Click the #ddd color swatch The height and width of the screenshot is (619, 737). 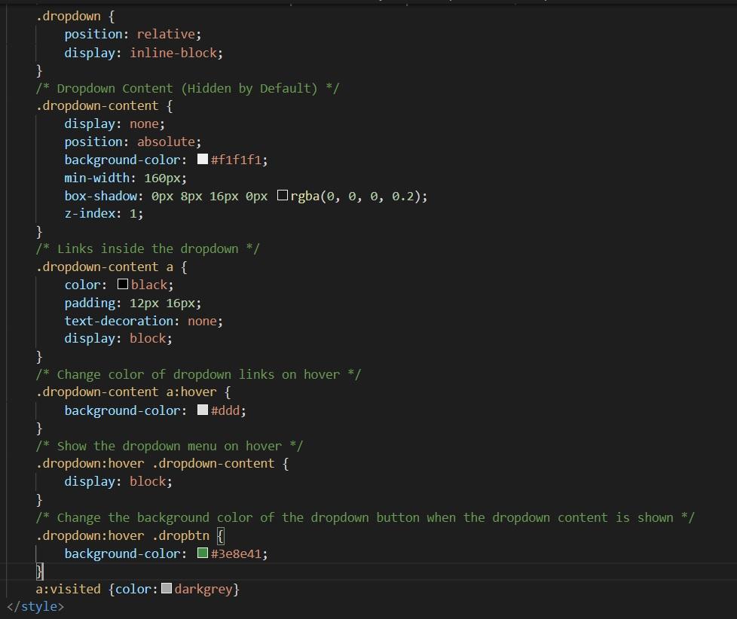[x=202, y=410]
